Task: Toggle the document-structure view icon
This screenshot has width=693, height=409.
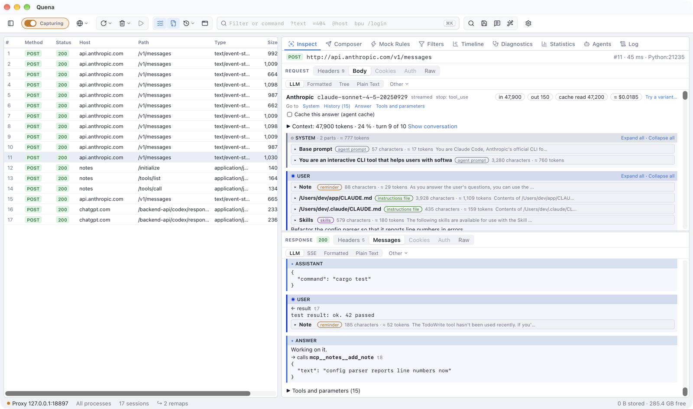Action: [x=173, y=23]
